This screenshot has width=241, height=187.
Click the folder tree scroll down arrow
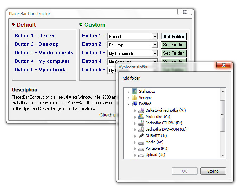click(223, 156)
